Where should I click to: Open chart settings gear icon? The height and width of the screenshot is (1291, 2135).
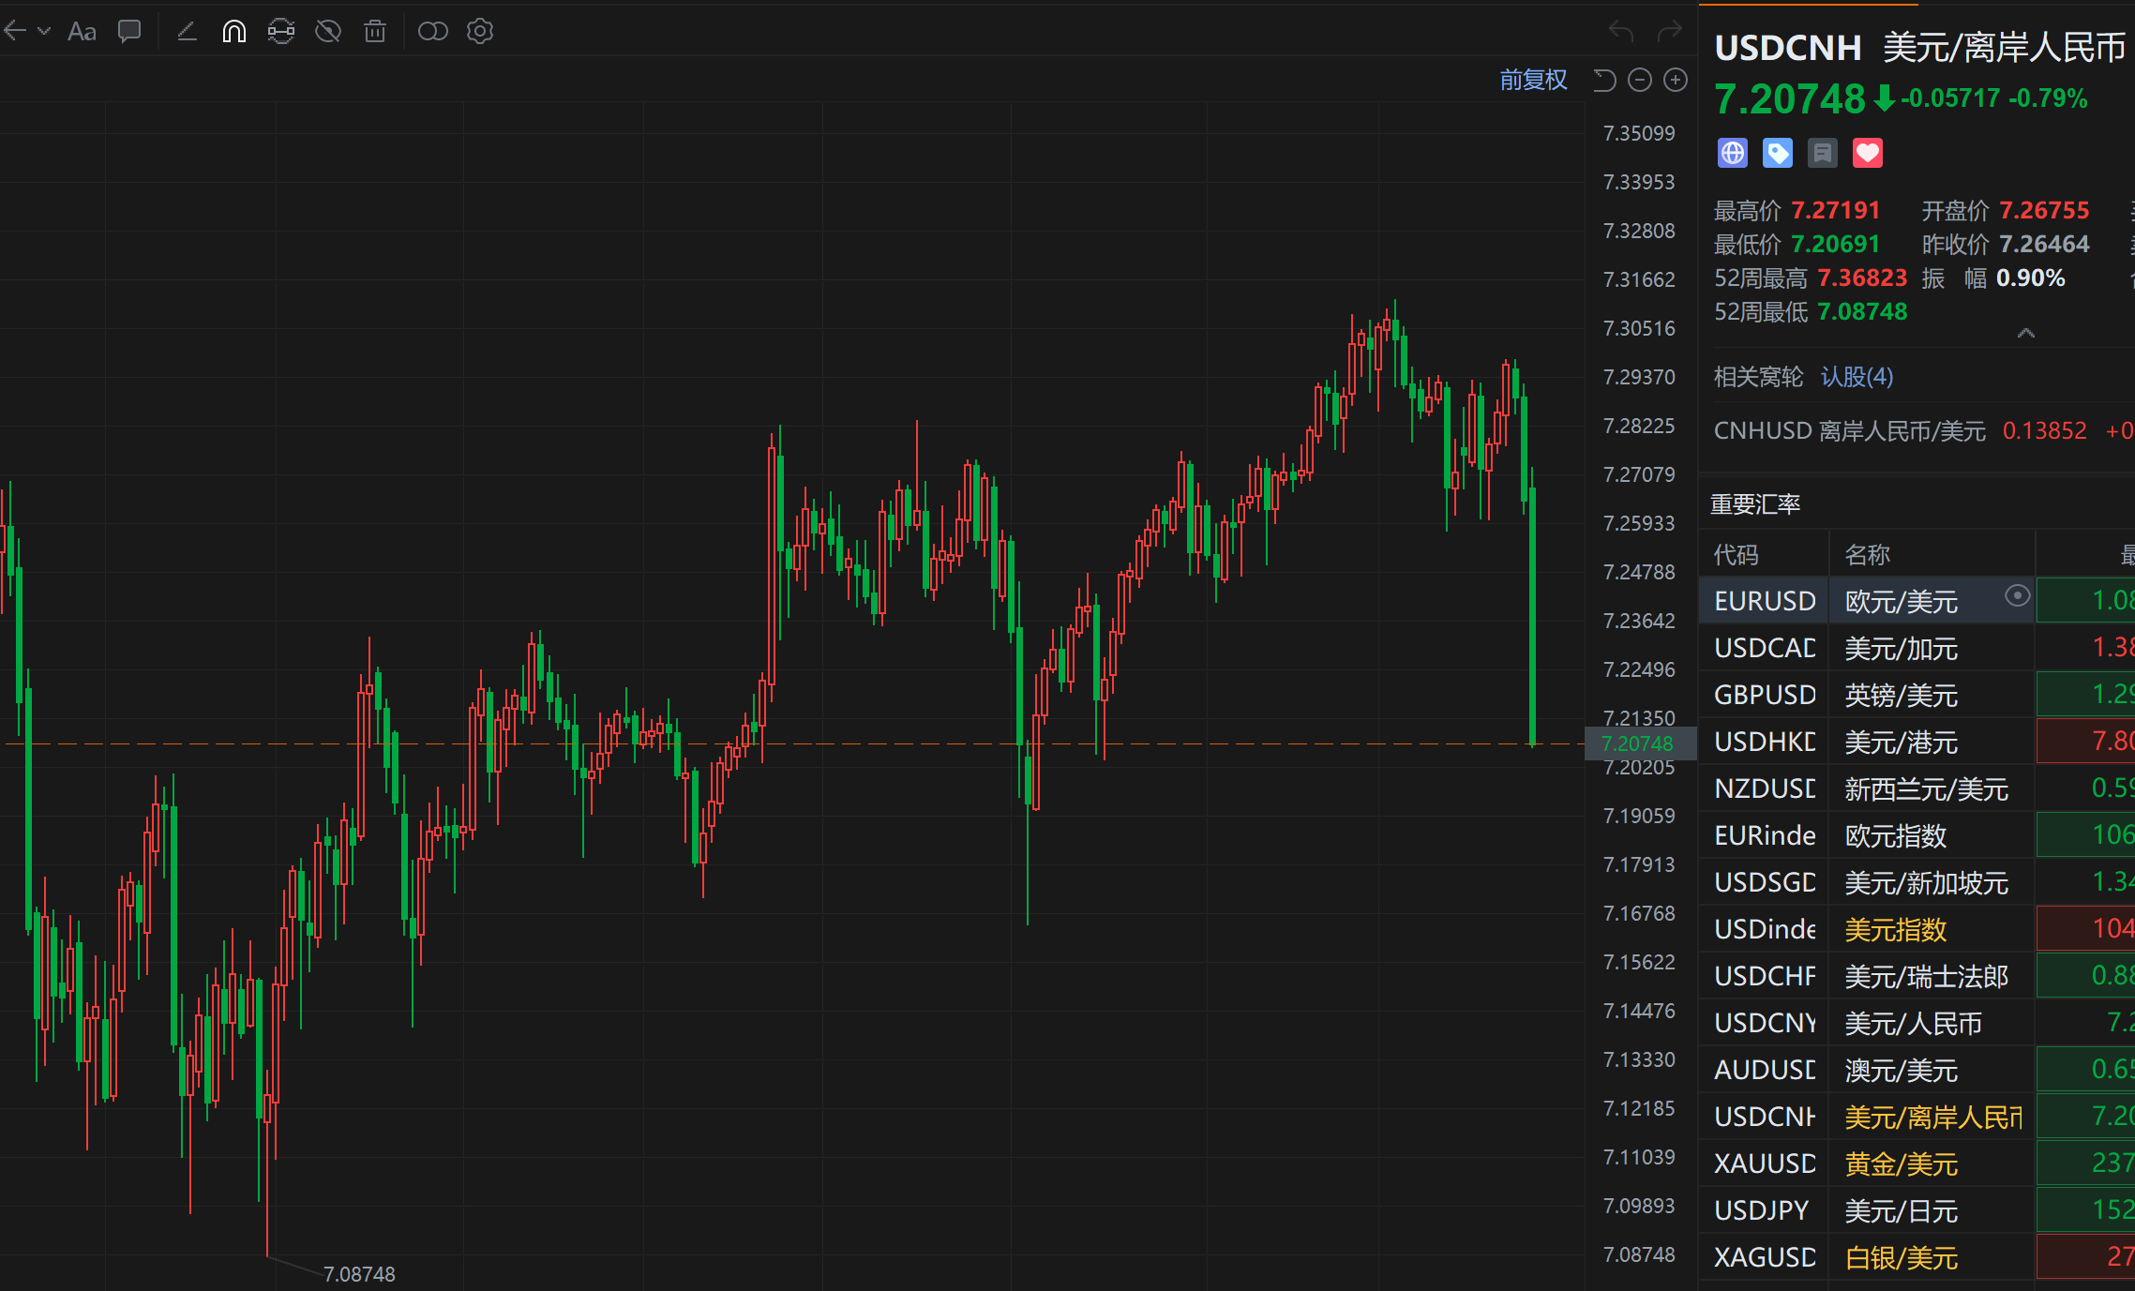point(480,32)
